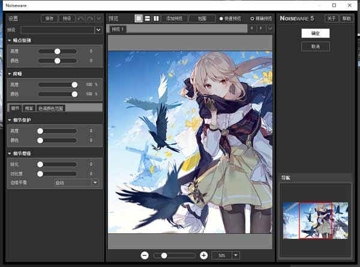
Task: Switch to the 色调颜色范围 tab
Action: (51, 109)
